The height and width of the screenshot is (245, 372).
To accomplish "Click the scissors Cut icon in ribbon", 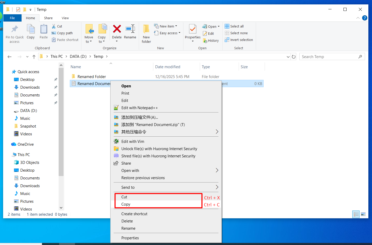I will [54, 26].
